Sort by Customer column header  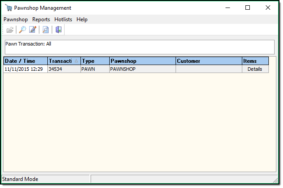(x=208, y=61)
